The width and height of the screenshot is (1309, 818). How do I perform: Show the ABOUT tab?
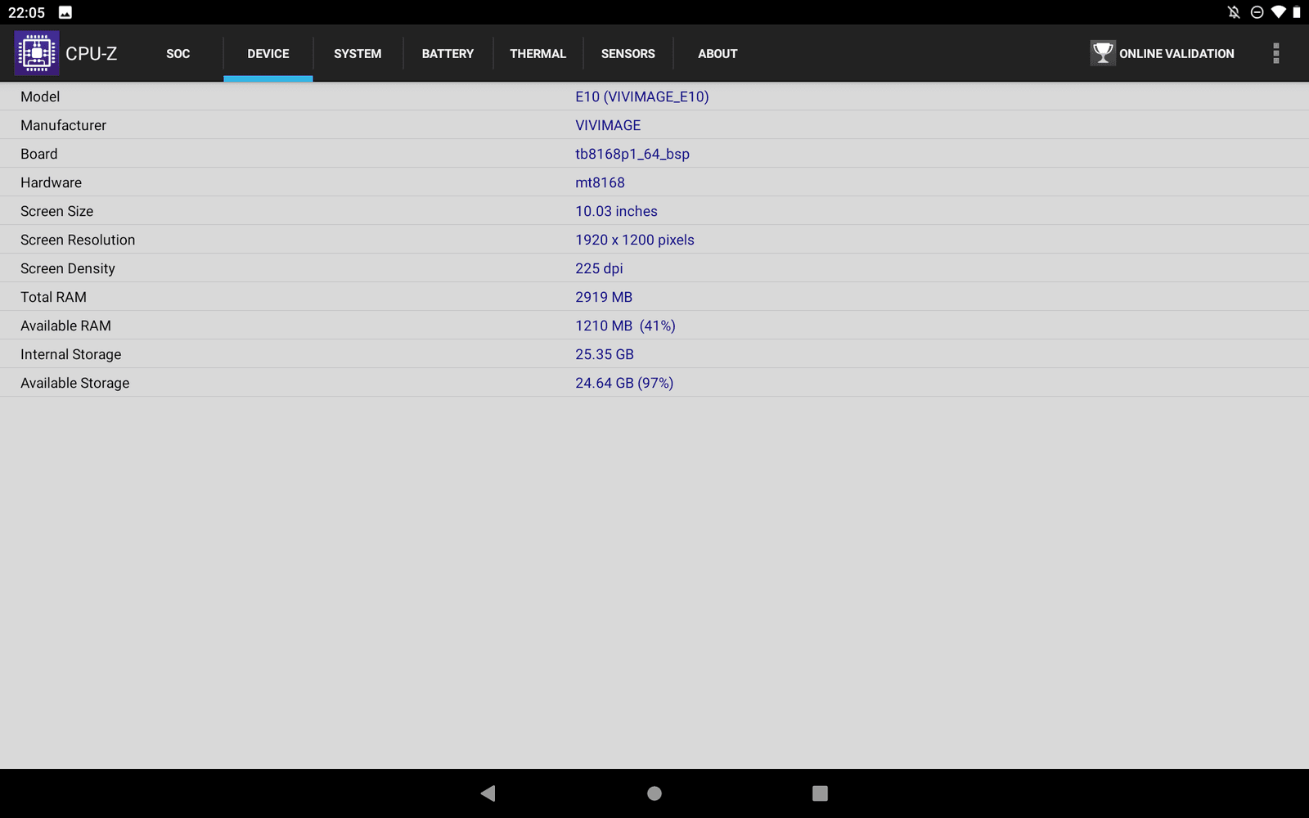point(717,54)
